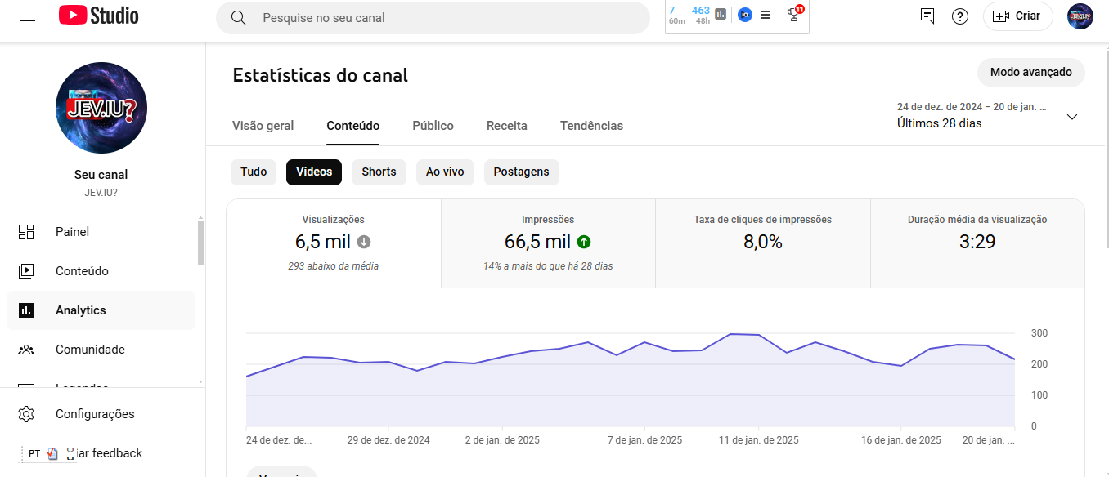Image resolution: width=1109 pixels, height=477 pixels.
Task: Open the blue vidIQ extension icon
Action: [744, 15]
